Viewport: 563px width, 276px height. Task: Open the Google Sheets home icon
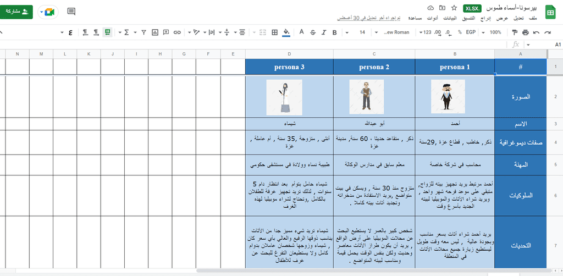[x=550, y=12]
